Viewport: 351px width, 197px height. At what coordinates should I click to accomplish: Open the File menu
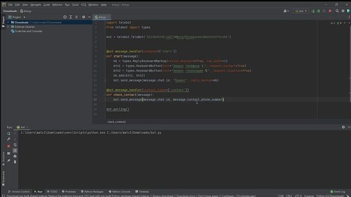[10, 5]
